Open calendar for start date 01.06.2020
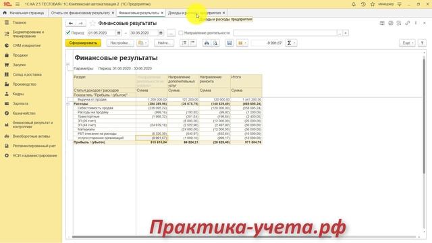 tap(119, 33)
